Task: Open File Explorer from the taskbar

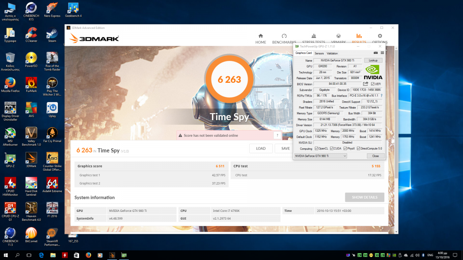Action: point(53,255)
